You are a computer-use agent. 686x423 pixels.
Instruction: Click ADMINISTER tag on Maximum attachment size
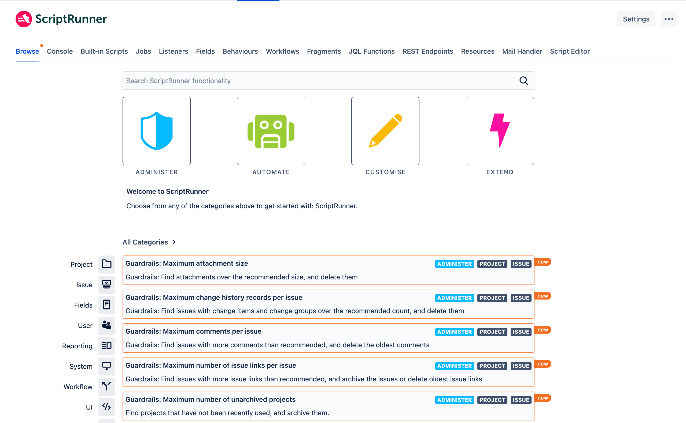coord(454,264)
